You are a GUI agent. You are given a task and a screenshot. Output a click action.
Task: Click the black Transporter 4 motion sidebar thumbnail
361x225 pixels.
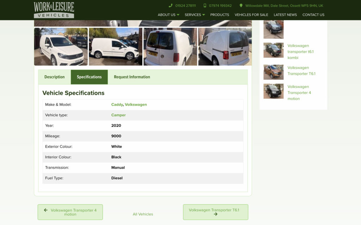point(274,91)
